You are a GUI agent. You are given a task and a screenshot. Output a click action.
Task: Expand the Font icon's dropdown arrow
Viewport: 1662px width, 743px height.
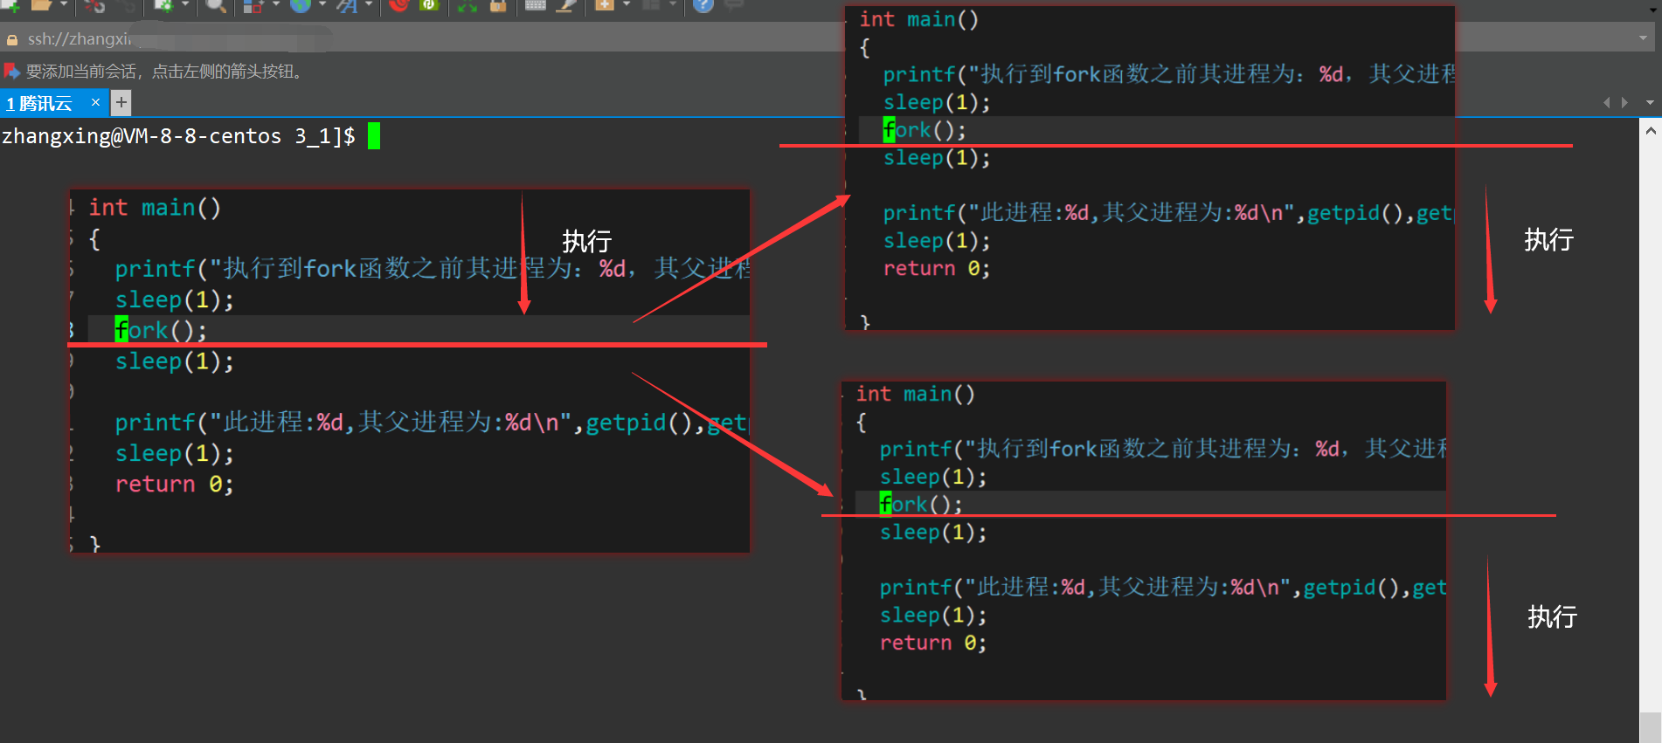point(369,4)
